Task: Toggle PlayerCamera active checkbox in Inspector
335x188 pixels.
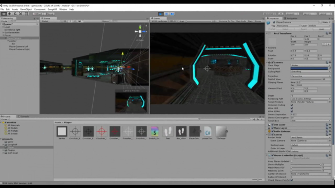Action: (x=274, y=22)
